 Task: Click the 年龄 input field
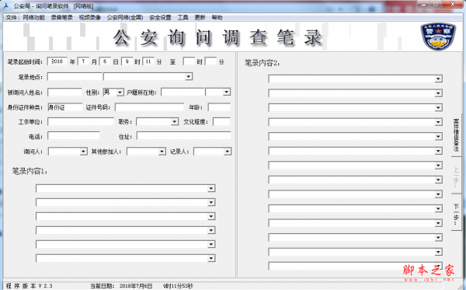219,107
